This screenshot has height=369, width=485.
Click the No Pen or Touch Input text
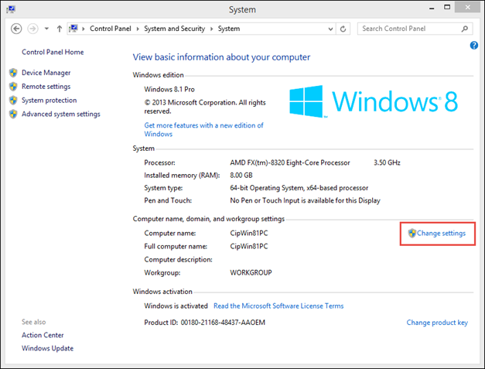pos(305,200)
